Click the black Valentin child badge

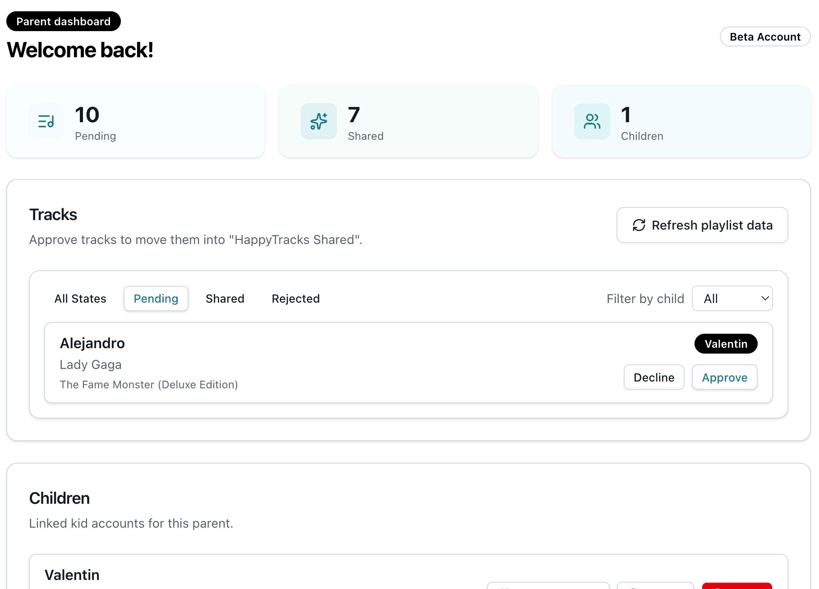coord(726,344)
